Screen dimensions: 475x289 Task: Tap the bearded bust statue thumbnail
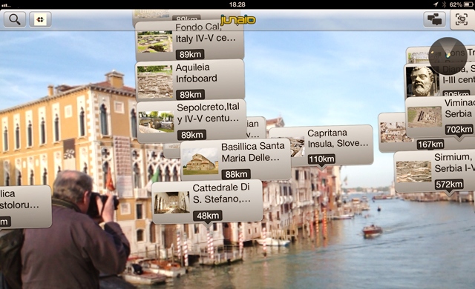click(422, 81)
